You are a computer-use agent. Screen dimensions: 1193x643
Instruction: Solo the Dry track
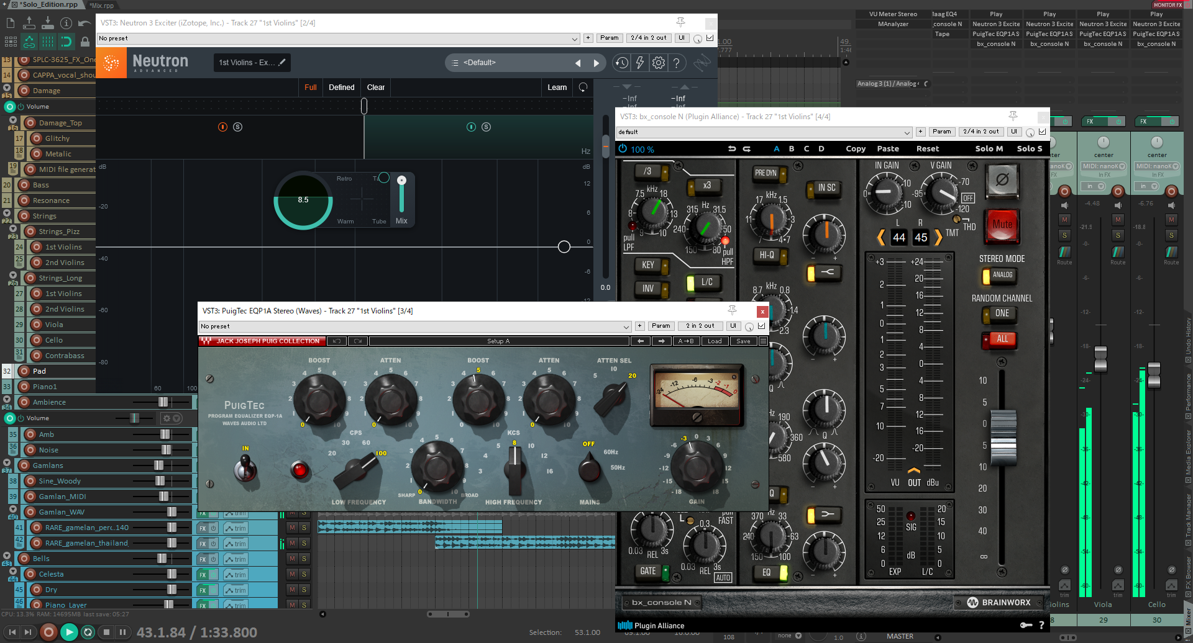pos(304,590)
